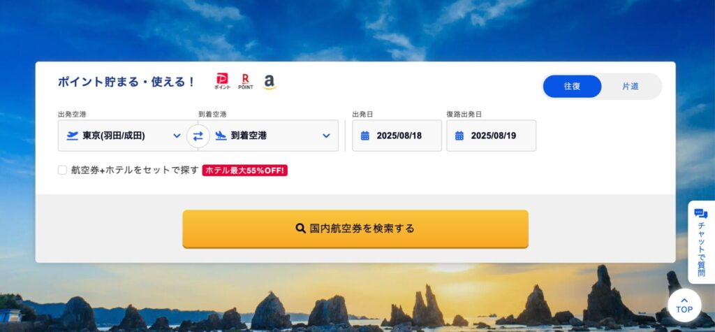This screenshot has height=332, width=715.
Task: Click the Rakuten POINT logo icon
Action: click(245, 81)
